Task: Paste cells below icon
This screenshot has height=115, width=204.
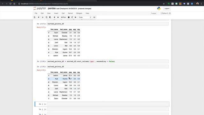Action: click(50, 17)
